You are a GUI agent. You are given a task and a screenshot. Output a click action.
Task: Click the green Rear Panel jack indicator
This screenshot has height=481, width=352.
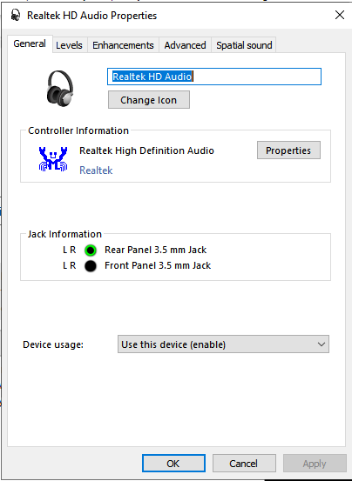[x=91, y=251]
